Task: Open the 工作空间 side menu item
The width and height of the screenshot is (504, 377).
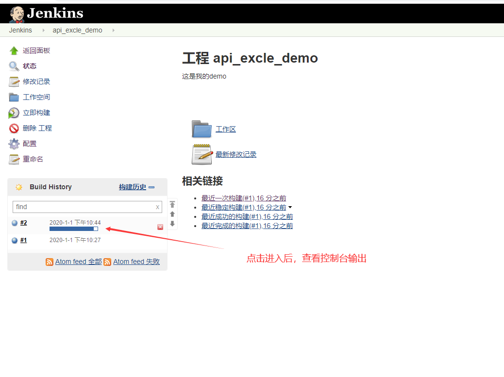Action: pos(36,97)
